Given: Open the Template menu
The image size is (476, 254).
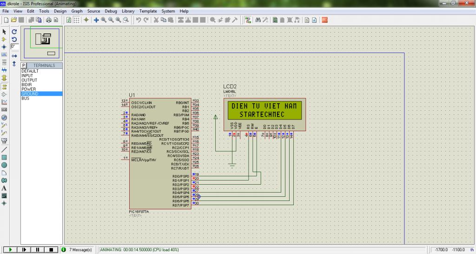Looking at the screenshot, I should point(148,11).
